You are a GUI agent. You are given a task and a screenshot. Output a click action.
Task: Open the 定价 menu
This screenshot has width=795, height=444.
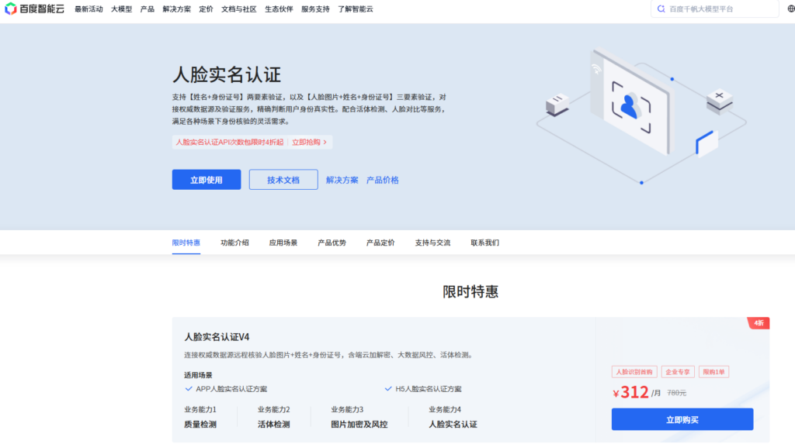[207, 9]
